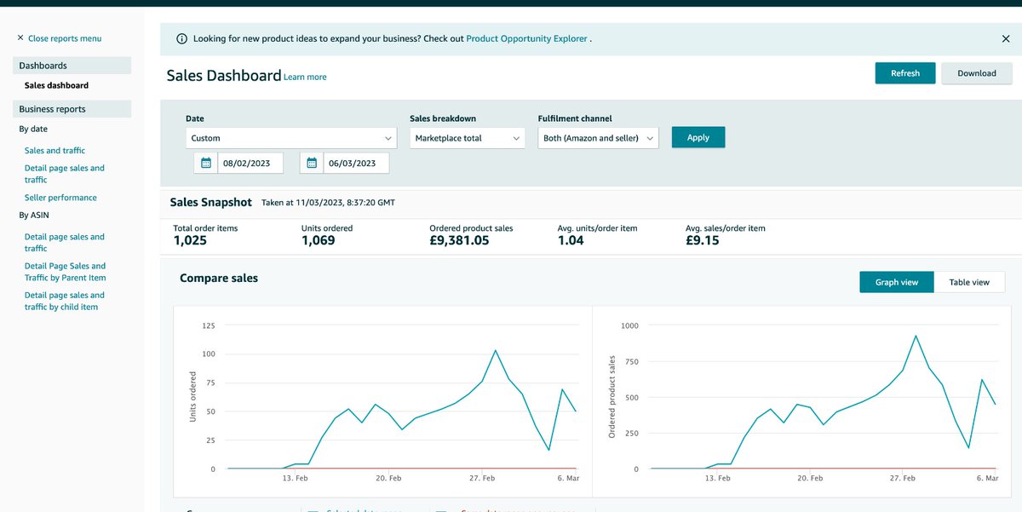The height and width of the screenshot is (512, 1022).
Task: Download the dashboard data
Action: pyautogui.click(x=976, y=73)
